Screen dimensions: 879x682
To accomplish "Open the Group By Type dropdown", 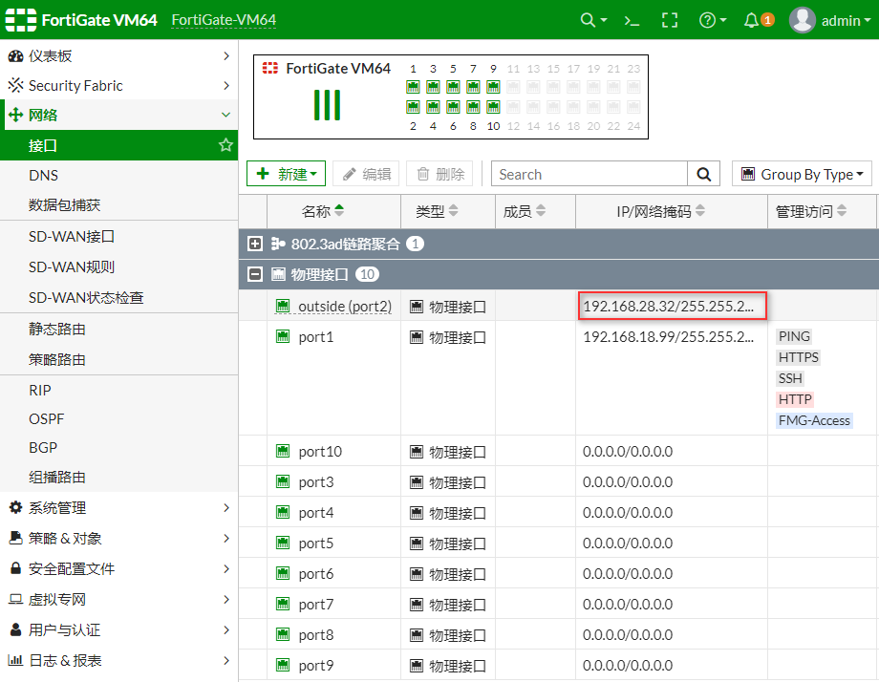I will 802,174.
